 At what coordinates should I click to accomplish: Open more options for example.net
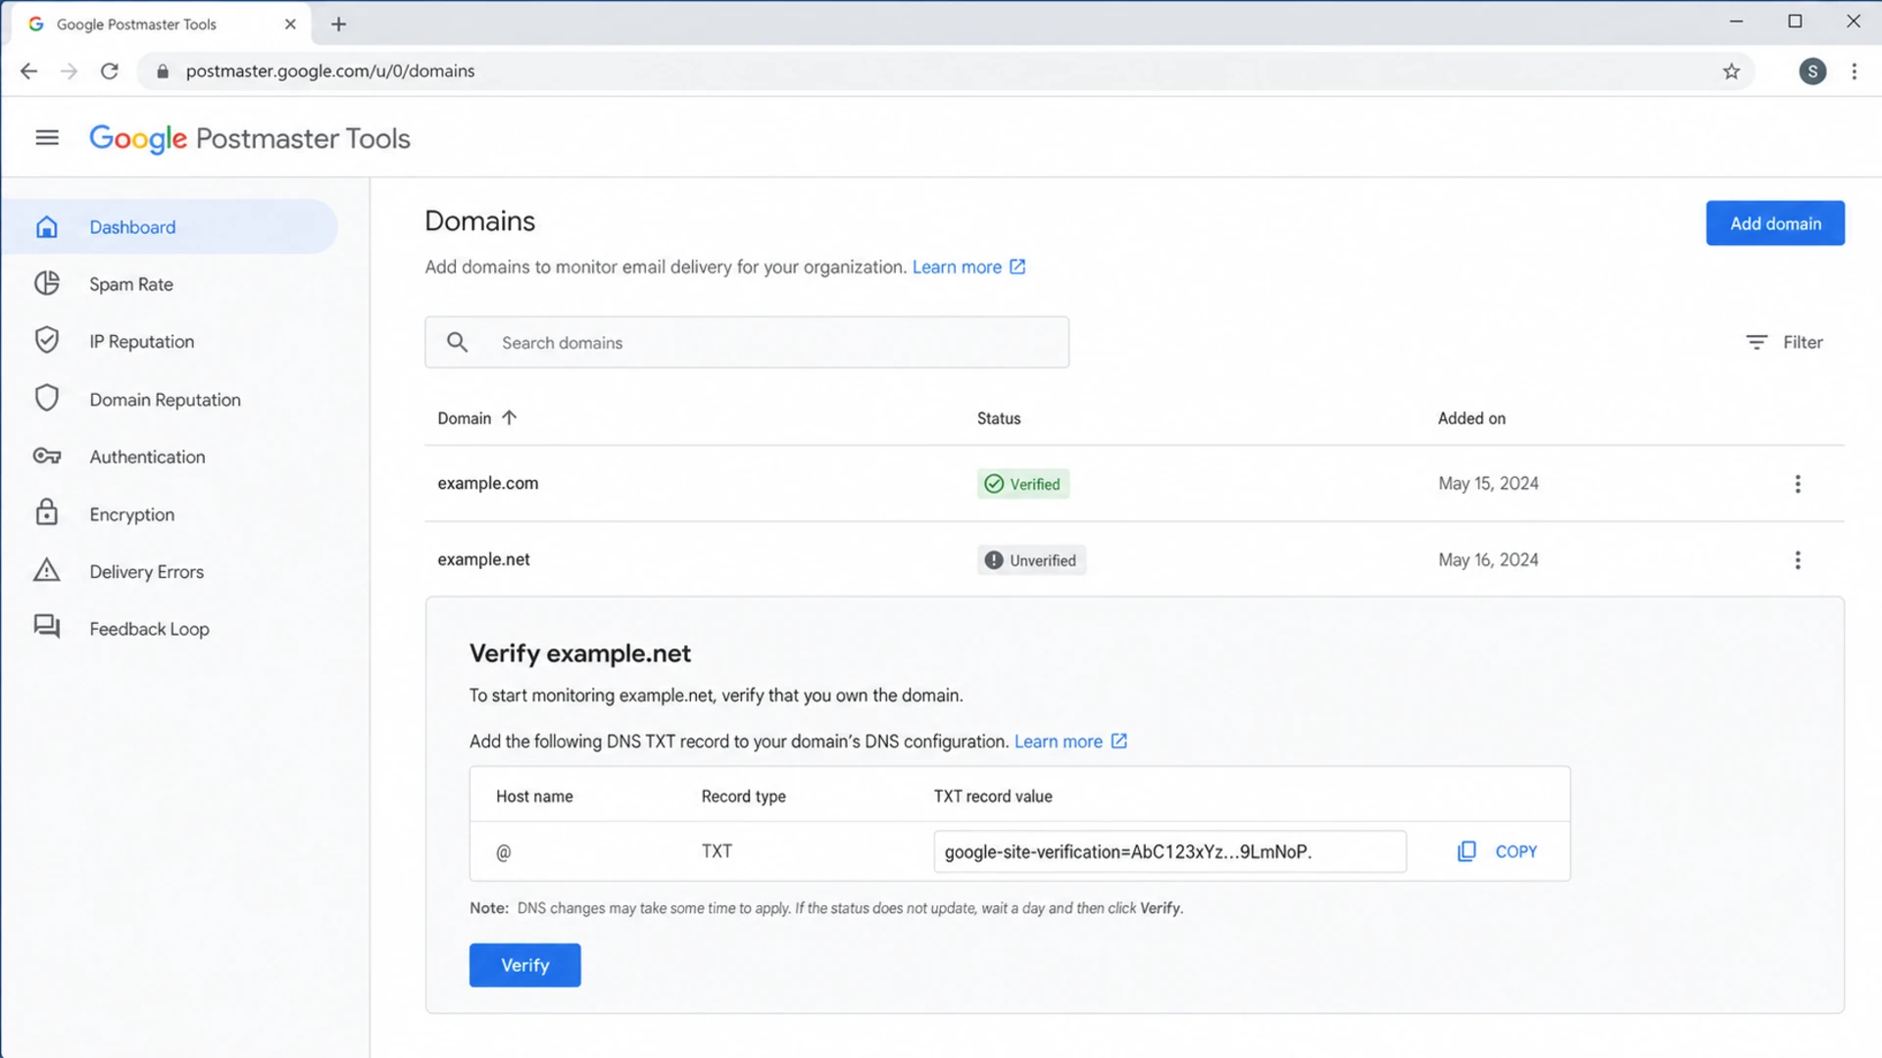[1798, 560]
